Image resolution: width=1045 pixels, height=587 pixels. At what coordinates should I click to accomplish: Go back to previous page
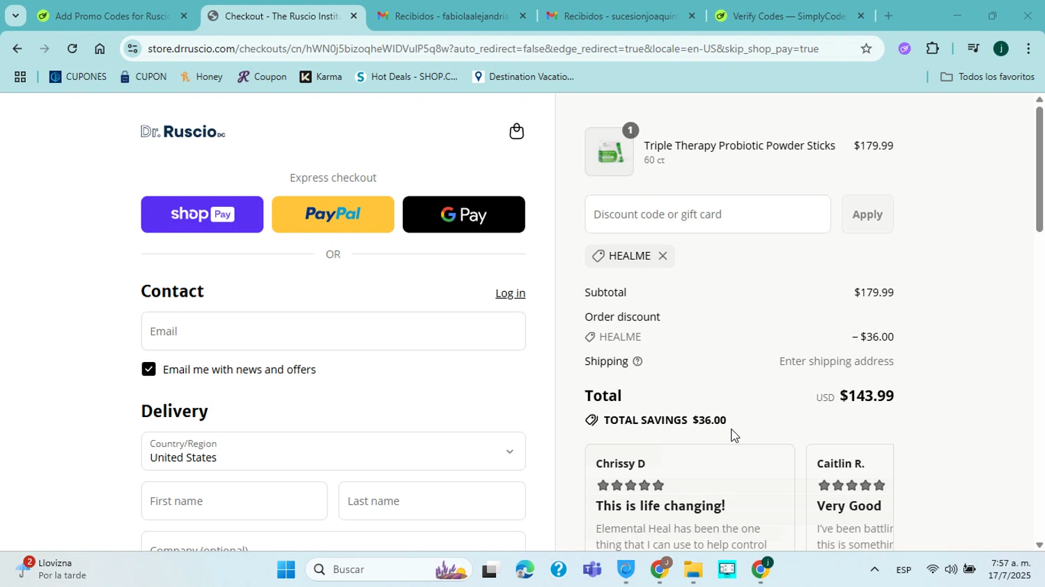[x=17, y=49]
